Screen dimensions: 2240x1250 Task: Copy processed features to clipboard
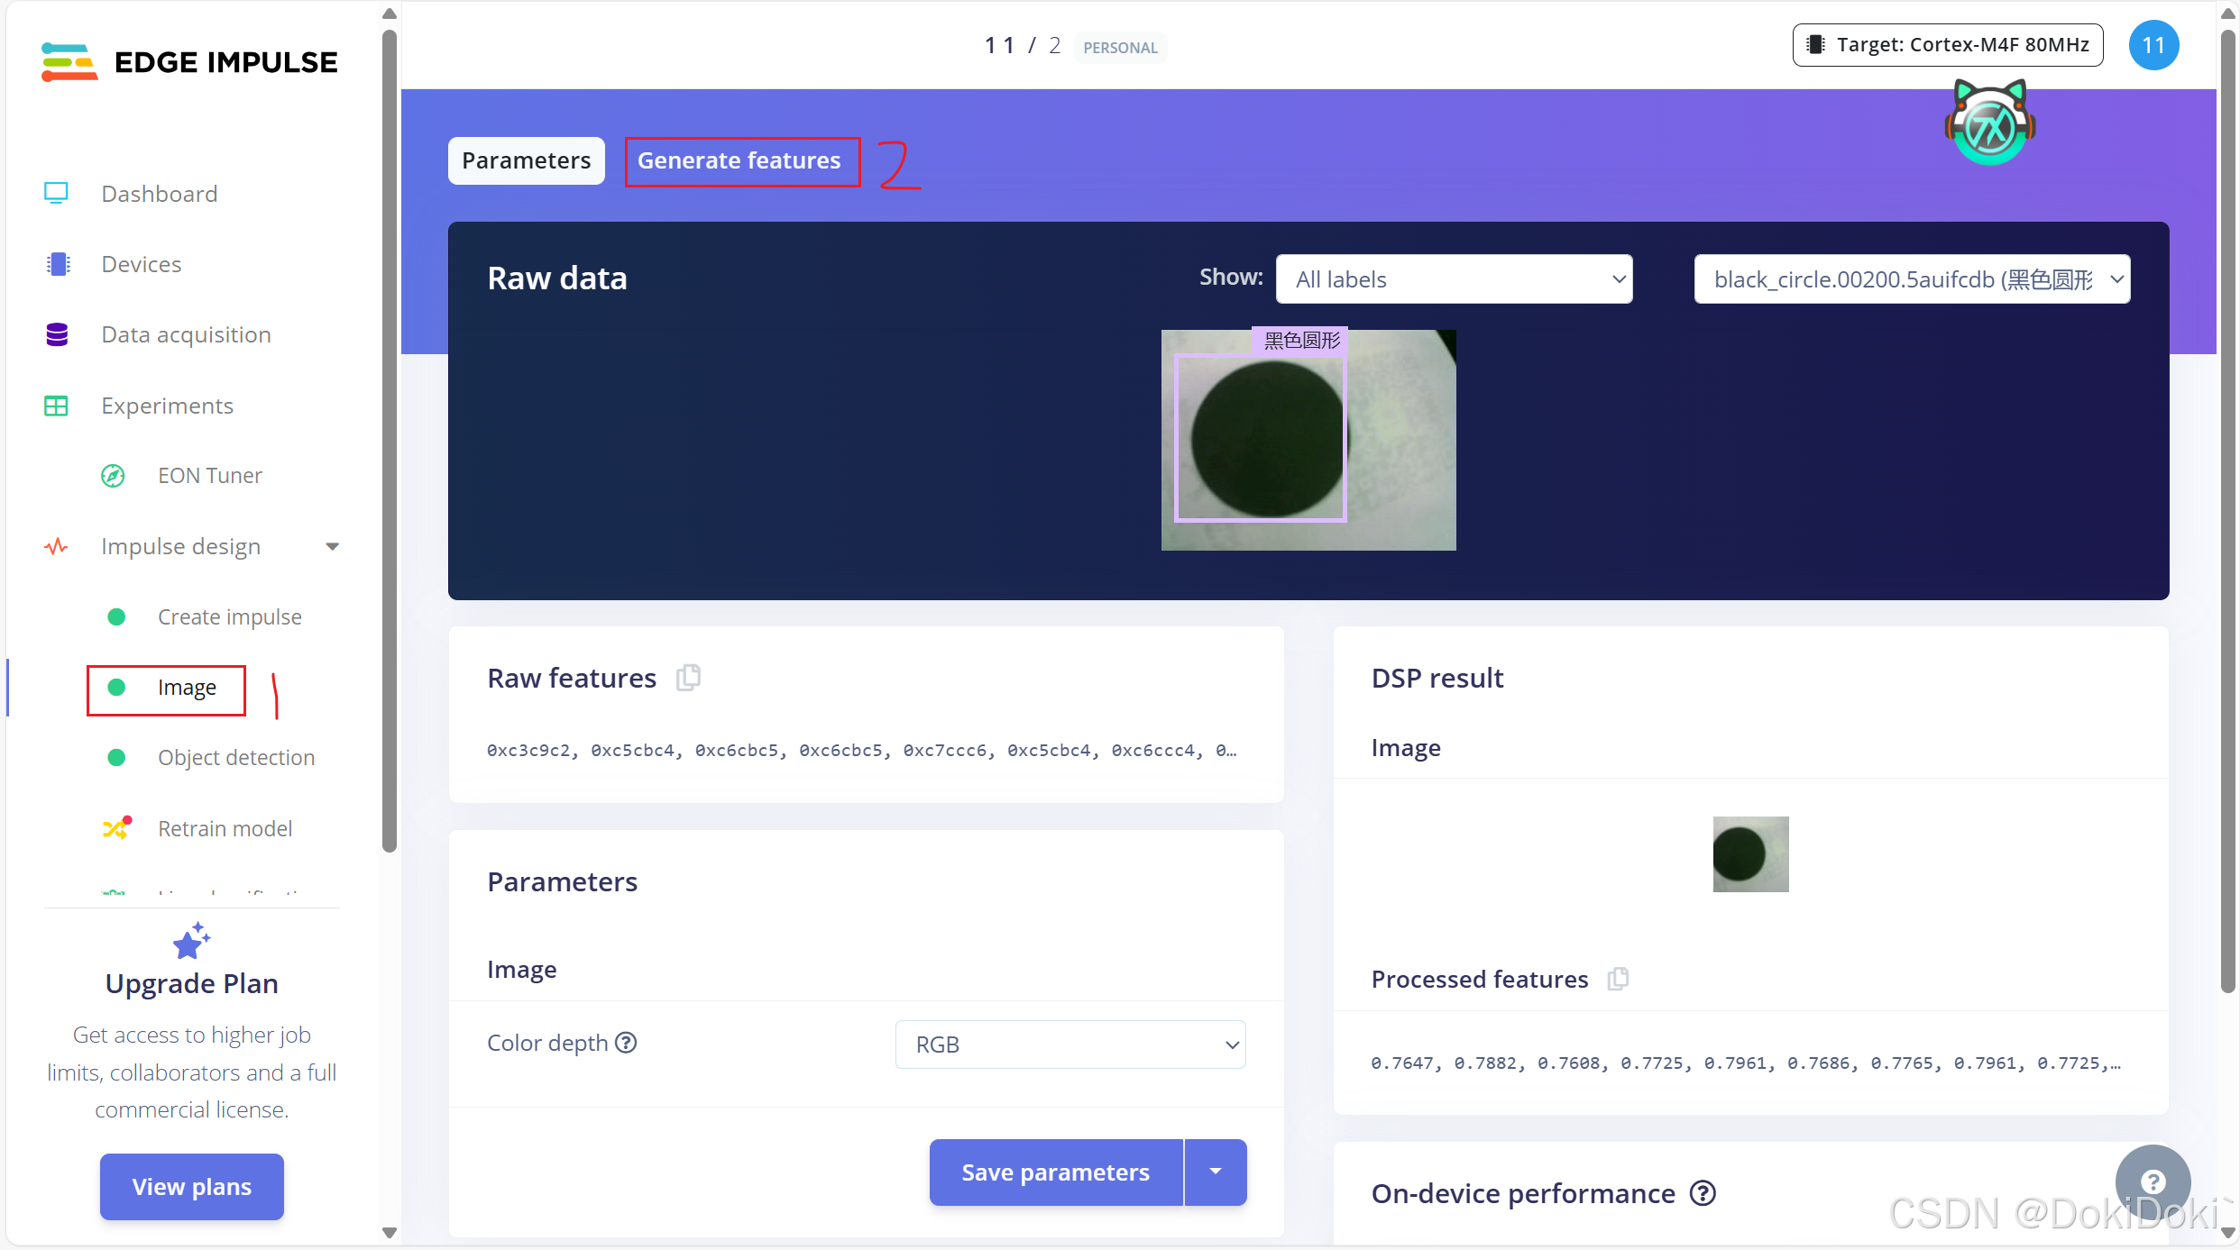click(x=1618, y=979)
